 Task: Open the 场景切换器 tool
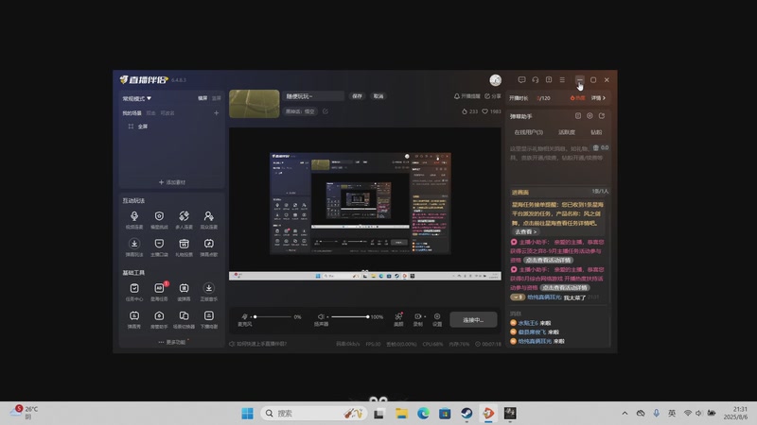point(184,319)
